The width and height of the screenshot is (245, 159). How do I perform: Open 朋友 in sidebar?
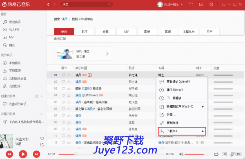click(x=9, y=45)
